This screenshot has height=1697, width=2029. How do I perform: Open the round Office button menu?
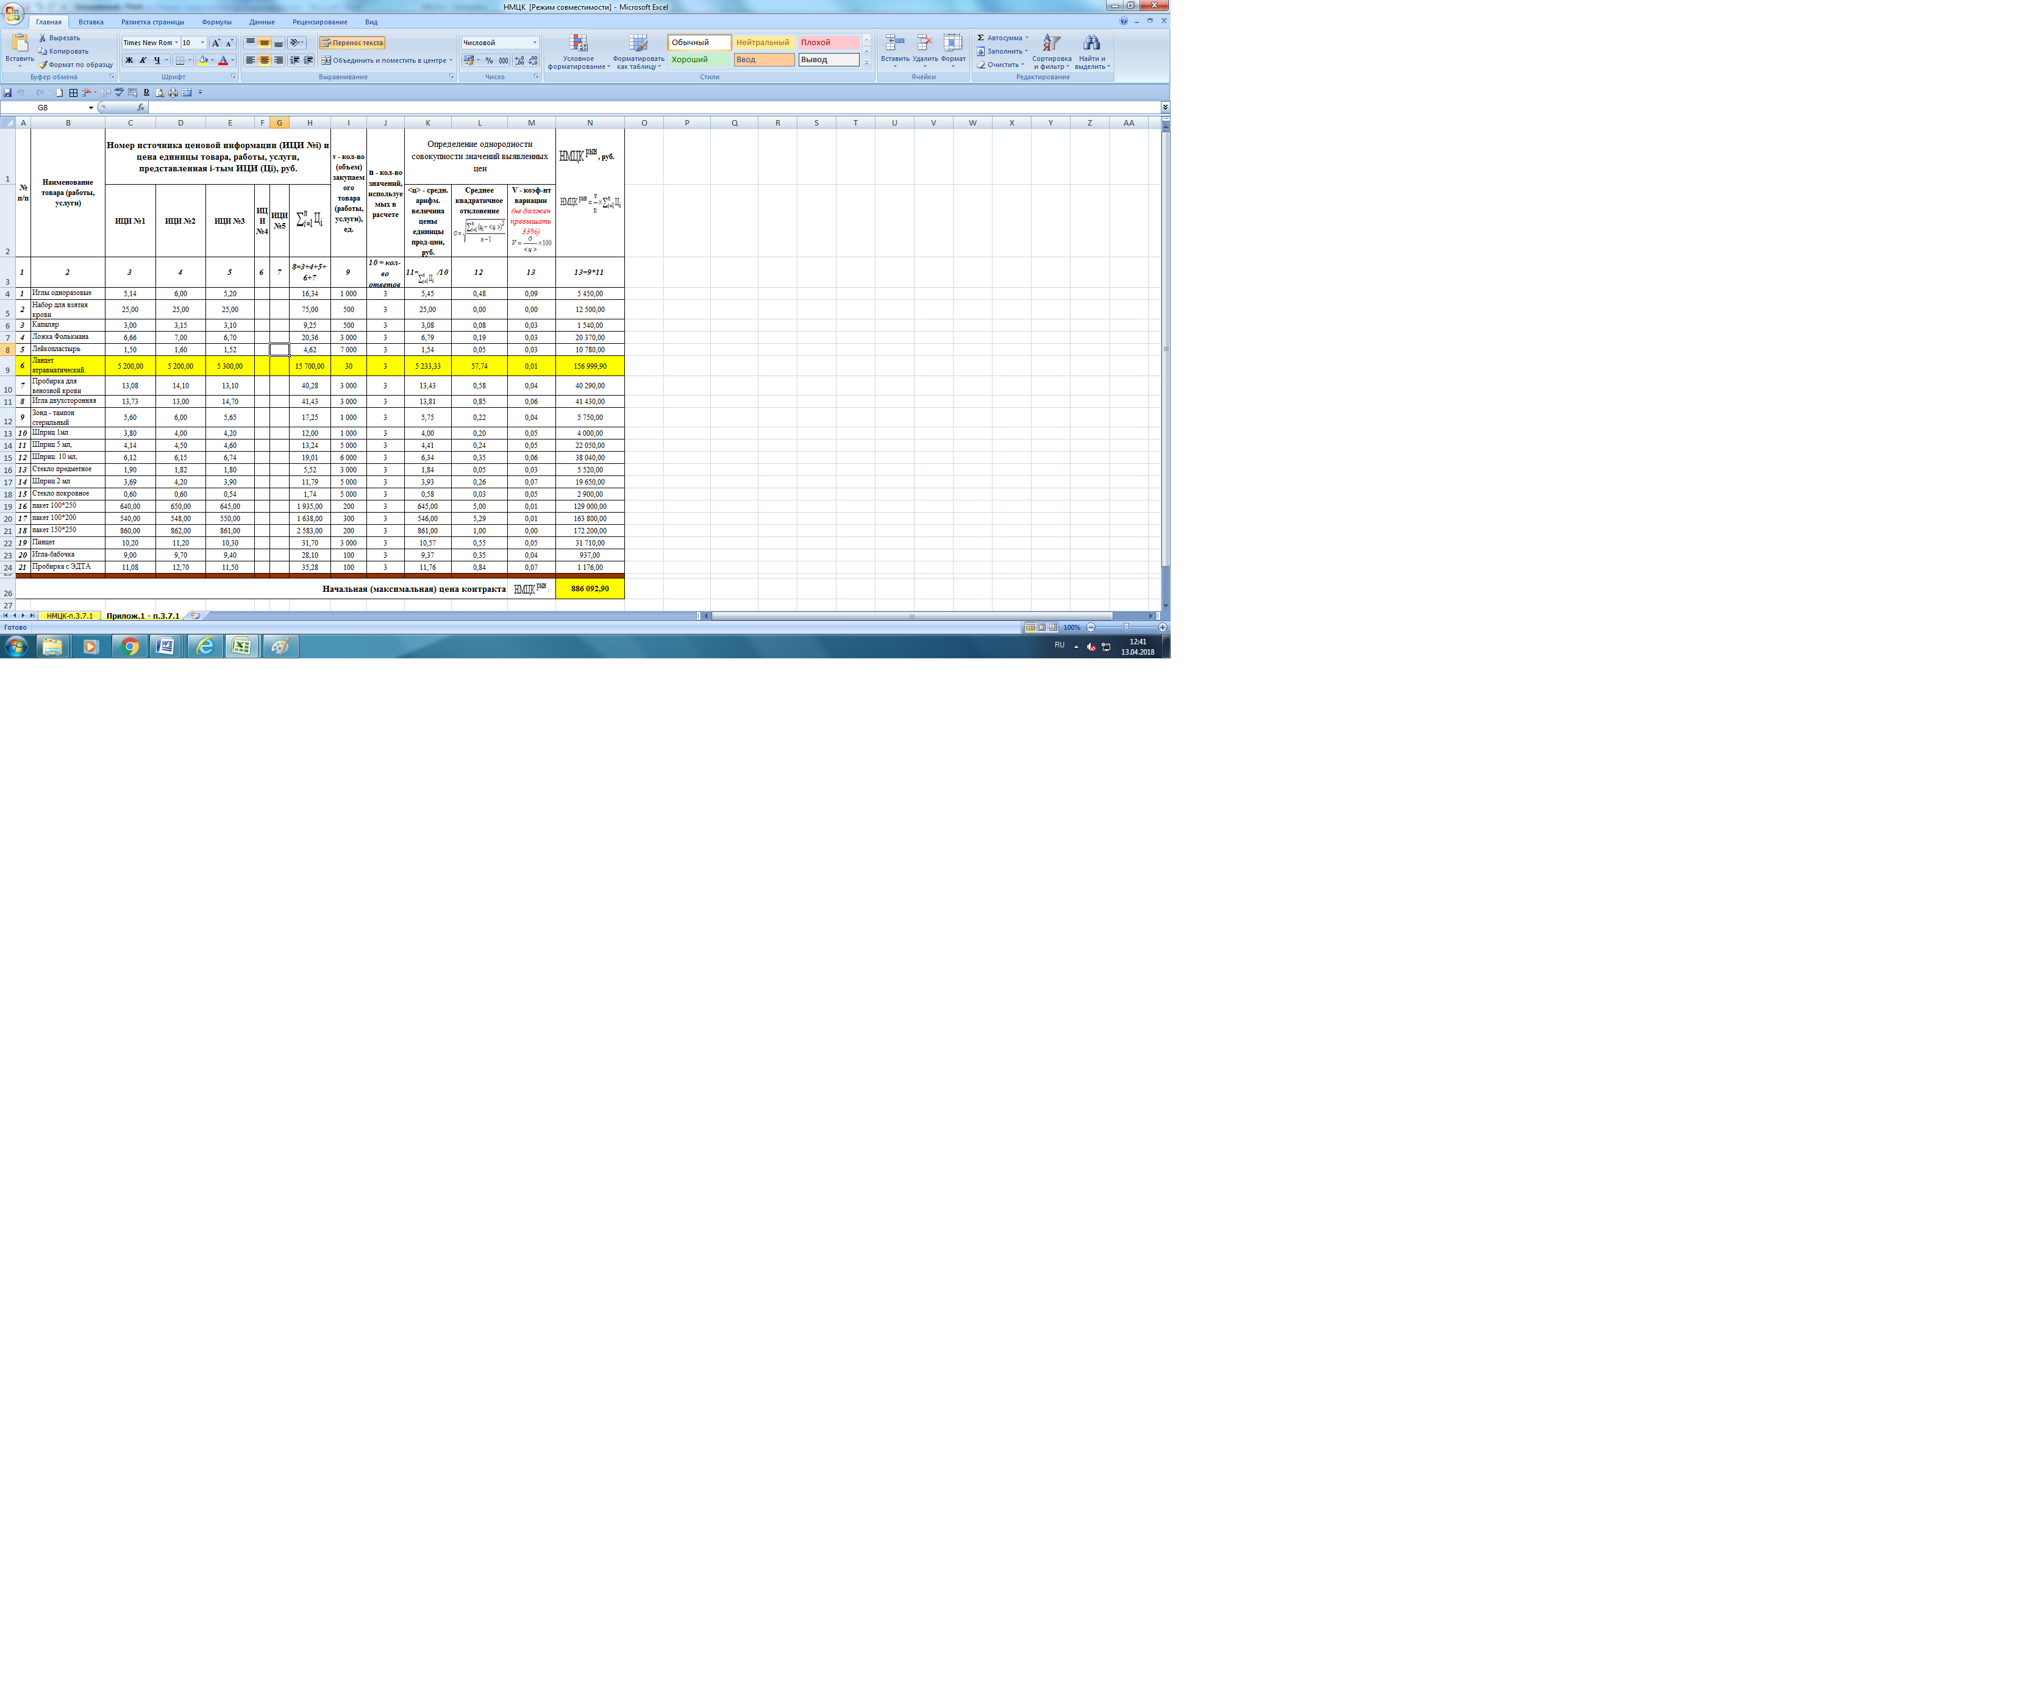point(13,13)
